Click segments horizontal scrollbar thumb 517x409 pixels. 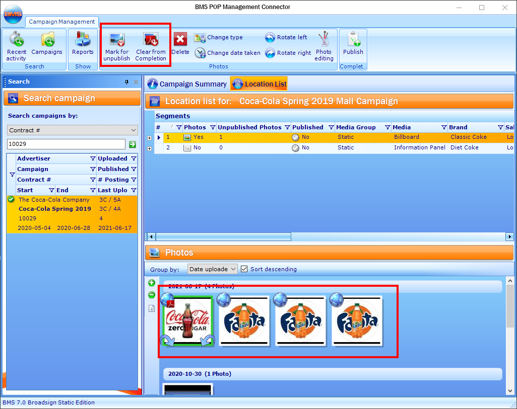pyautogui.click(x=223, y=236)
